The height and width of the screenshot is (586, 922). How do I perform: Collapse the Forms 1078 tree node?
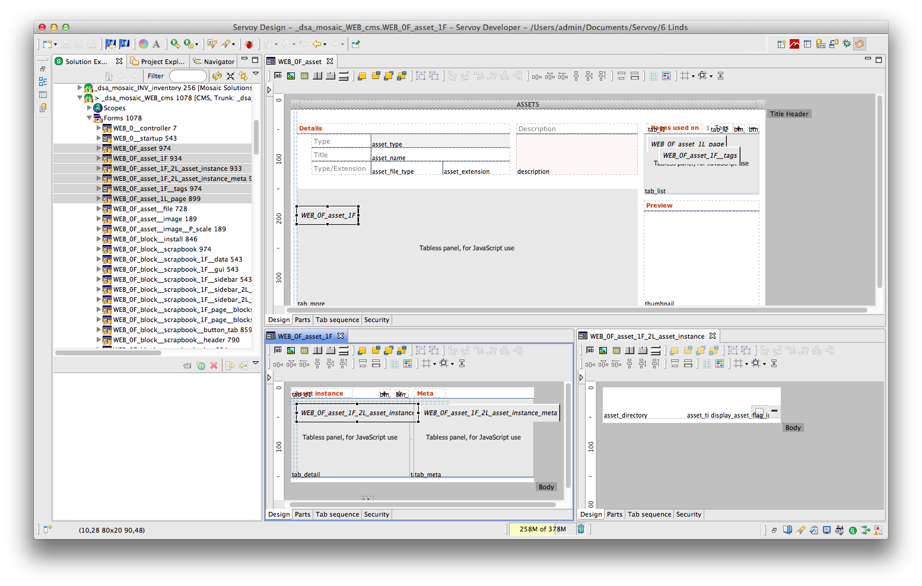pyautogui.click(x=90, y=118)
